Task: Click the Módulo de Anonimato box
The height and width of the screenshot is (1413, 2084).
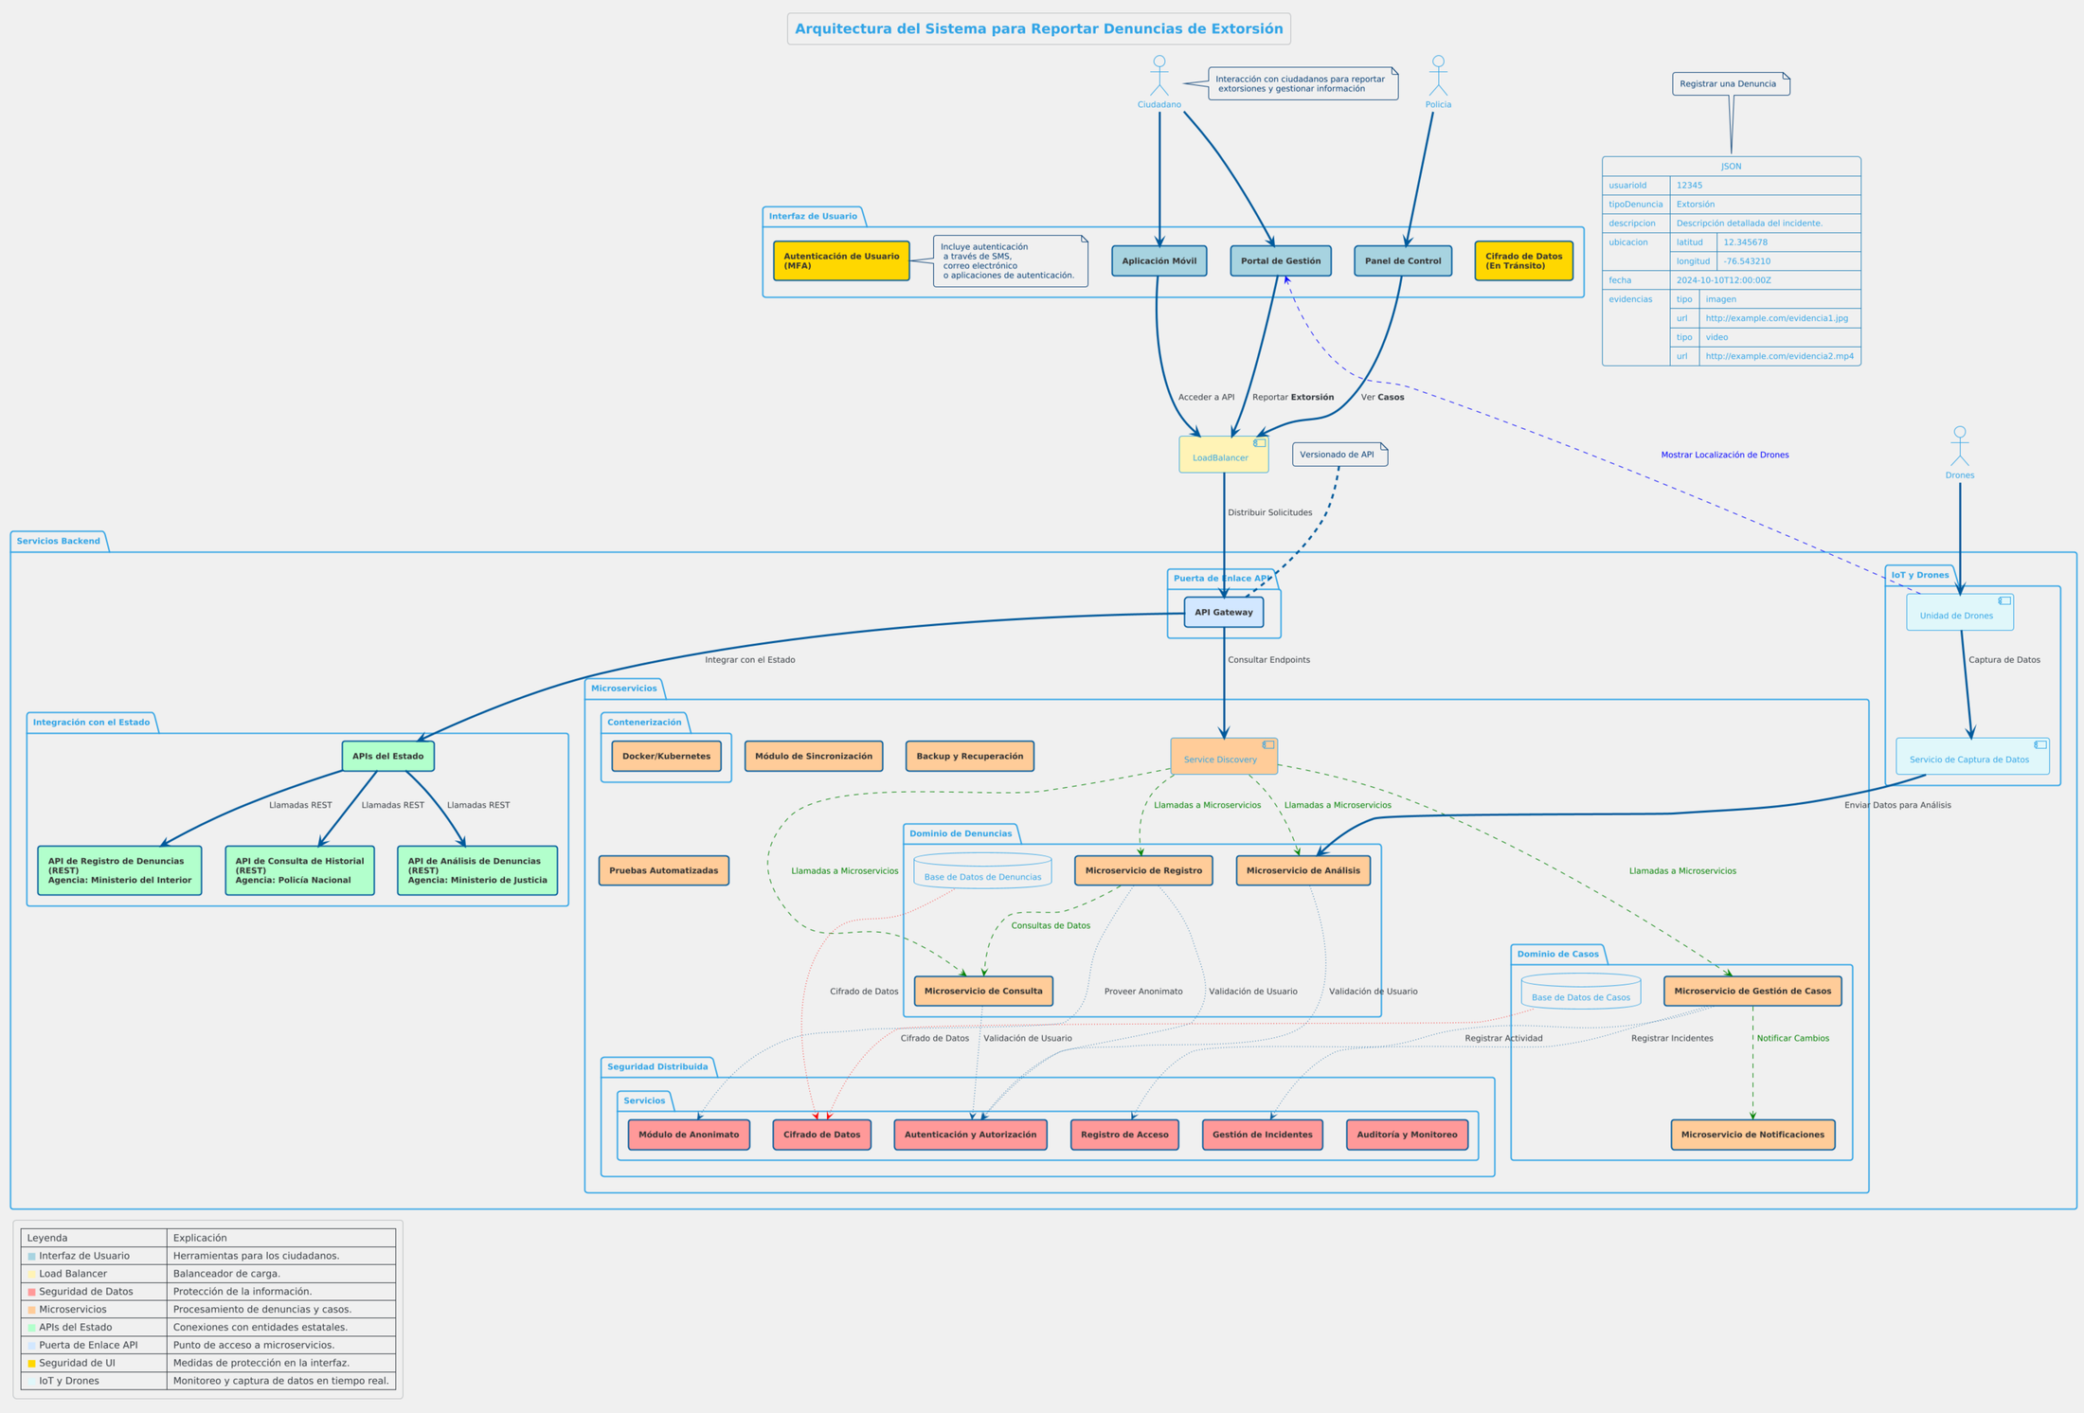Action: click(689, 1135)
